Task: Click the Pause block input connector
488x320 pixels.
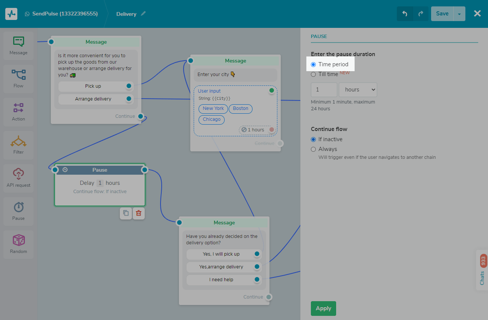Action: pyautogui.click(x=55, y=170)
